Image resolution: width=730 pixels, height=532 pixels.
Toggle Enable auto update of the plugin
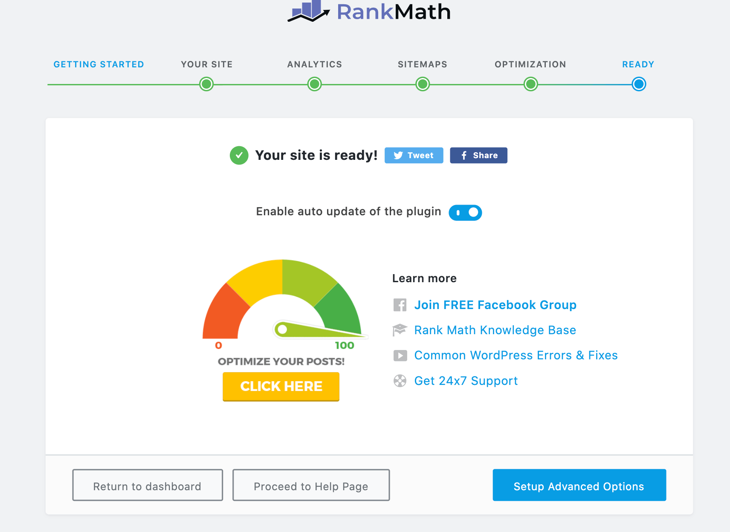pyautogui.click(x=465, y=212)
